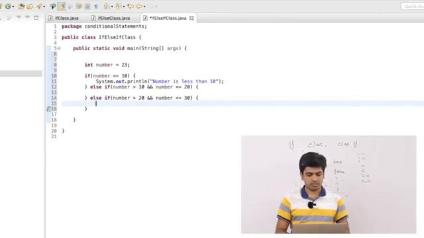Click the Next Annotation arrow icon
Viewport: 424px width, 238px height.
click(x=106, y=6)
